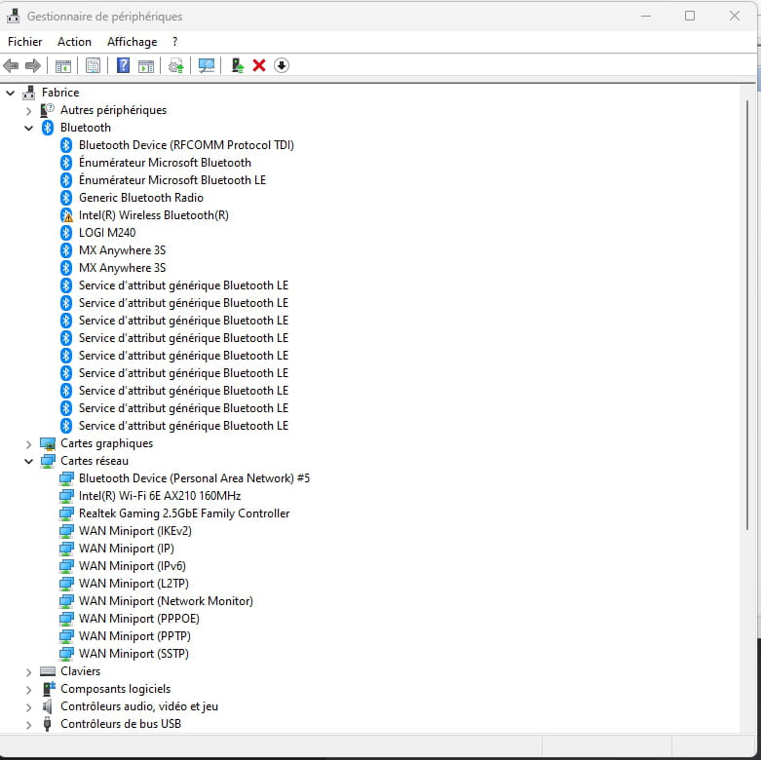Click the vertical scrollbar thumb of the device tree
The image size is (761, 760).
[x=747, y=316]
